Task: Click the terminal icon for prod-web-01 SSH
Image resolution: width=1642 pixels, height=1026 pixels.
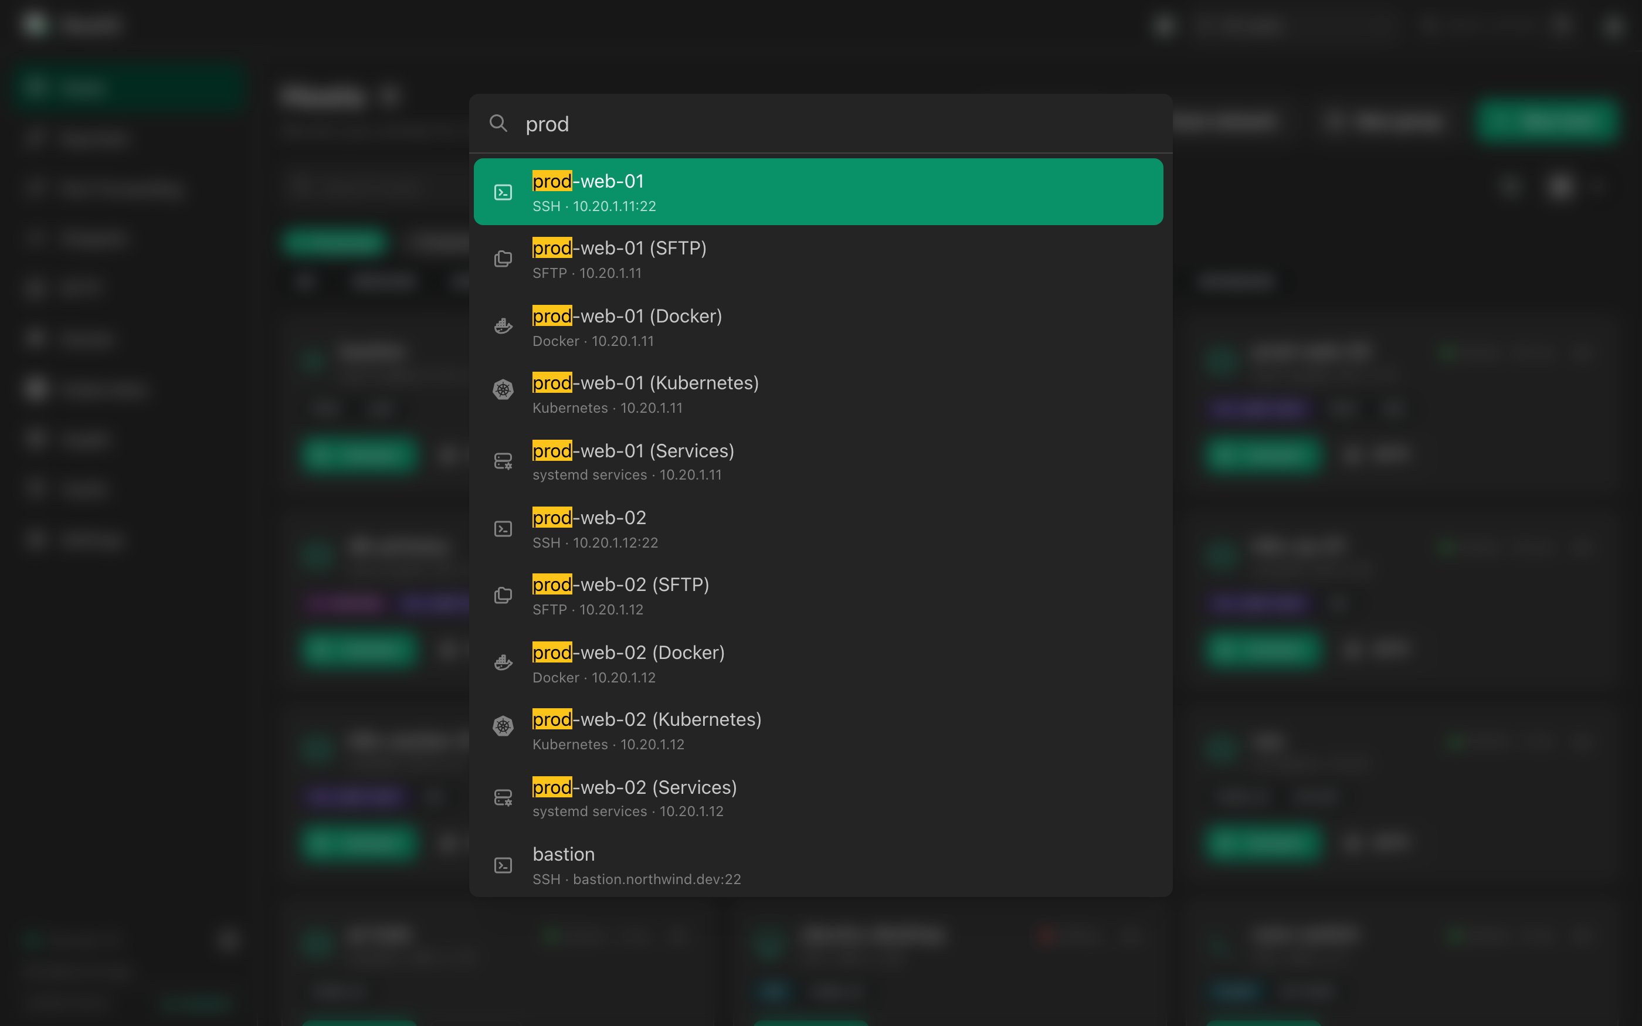Action: (x=503, y=192)
